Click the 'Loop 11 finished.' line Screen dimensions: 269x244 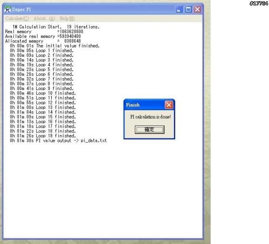pos(43,98)
